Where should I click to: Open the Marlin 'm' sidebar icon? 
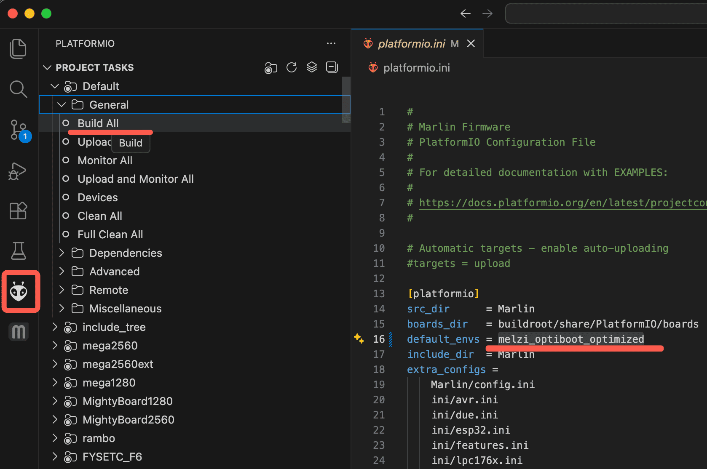tap(19, 332)
